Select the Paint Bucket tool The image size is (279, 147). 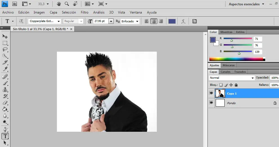coord(5,109)
